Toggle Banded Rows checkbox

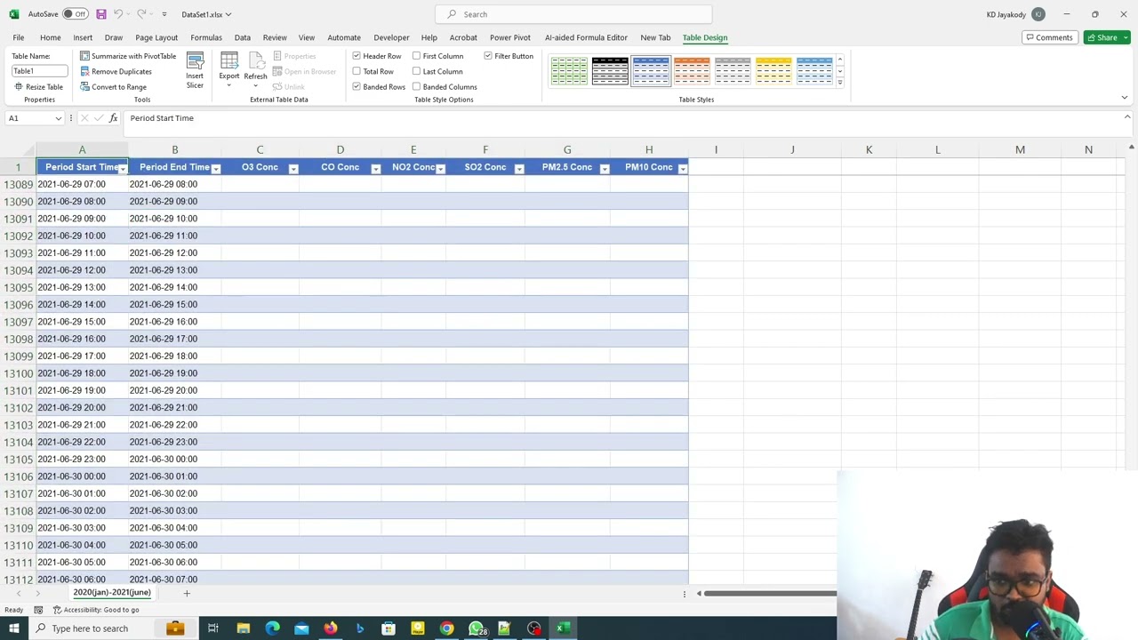pyautogui.click(x=357, y=87)
